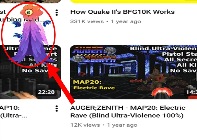Click the 22:28 duration badge
This screenshot has height=140, width=197.
click(46, 92)
